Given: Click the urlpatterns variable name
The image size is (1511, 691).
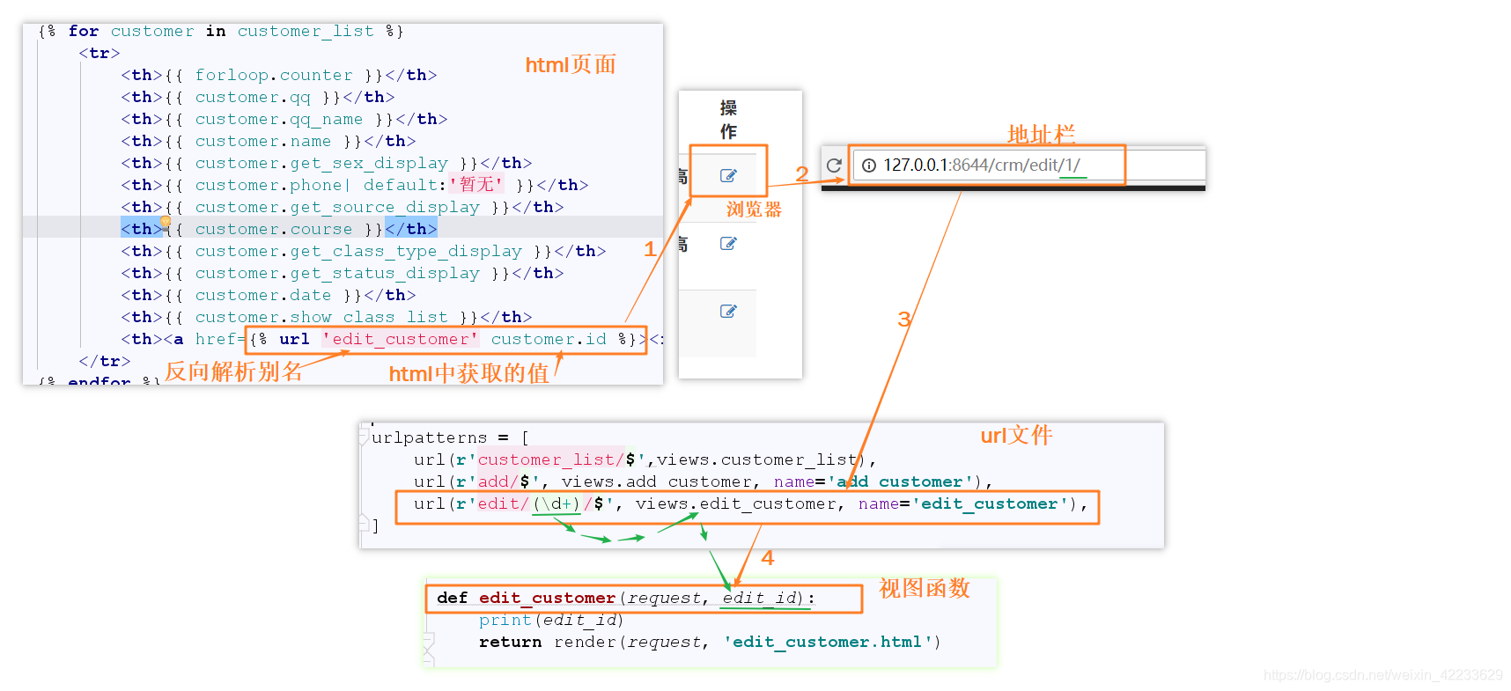Looking at the screenshot, I should [429, 437].
